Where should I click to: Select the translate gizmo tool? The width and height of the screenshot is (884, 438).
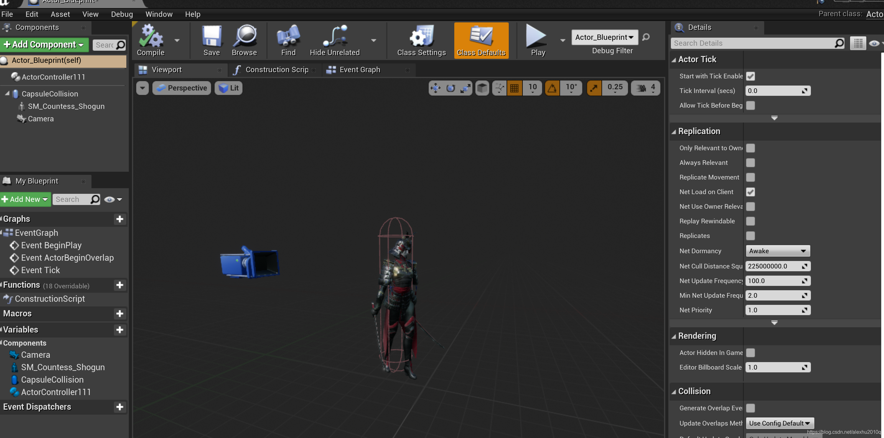436,88
